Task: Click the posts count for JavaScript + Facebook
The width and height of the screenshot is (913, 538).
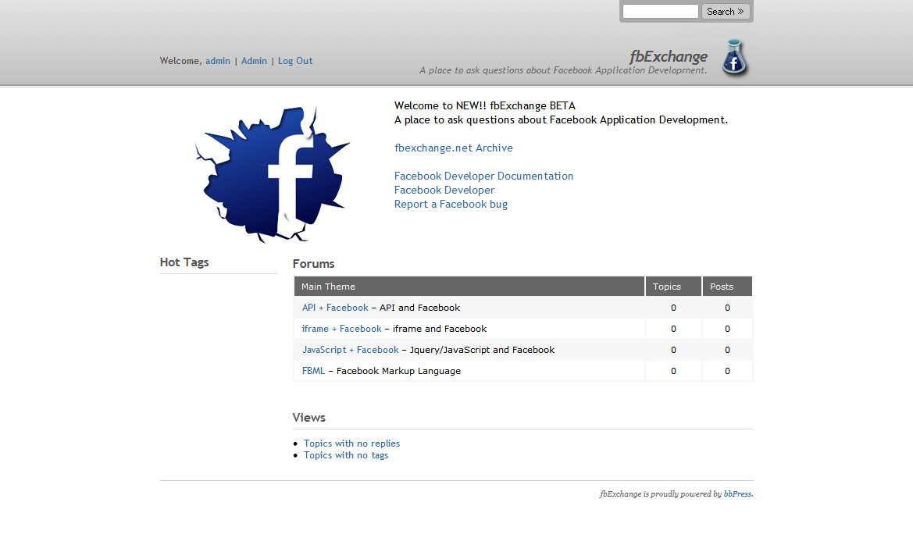Action: coord(727,350)
